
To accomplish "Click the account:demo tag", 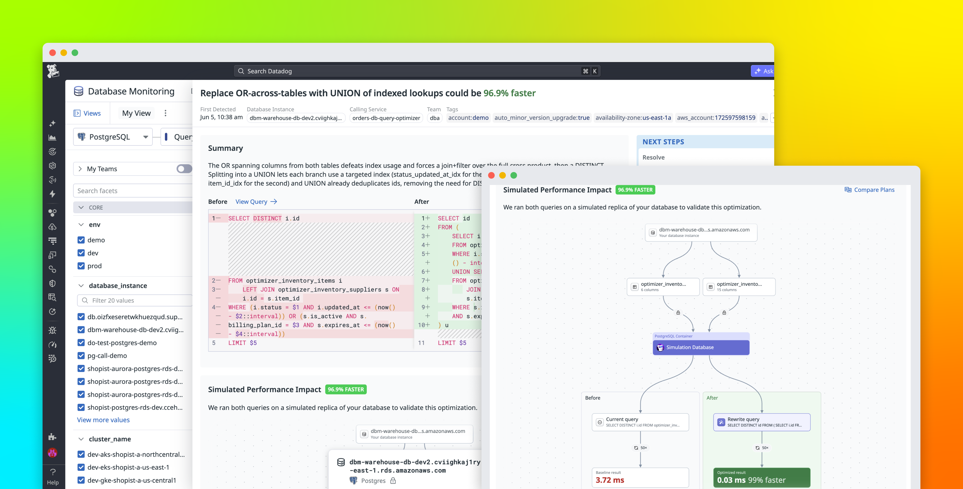I will (x=468, y=118).
